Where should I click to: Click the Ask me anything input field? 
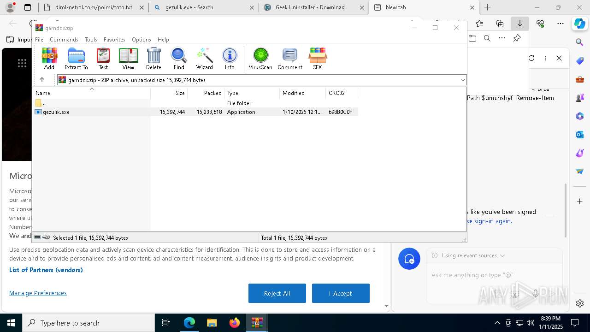tap(494, 275)
